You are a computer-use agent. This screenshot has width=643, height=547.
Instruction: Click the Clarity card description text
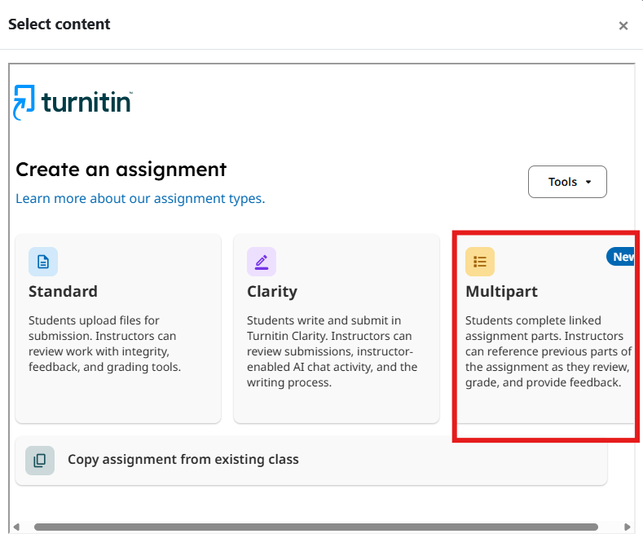click(x=332, y=351)
